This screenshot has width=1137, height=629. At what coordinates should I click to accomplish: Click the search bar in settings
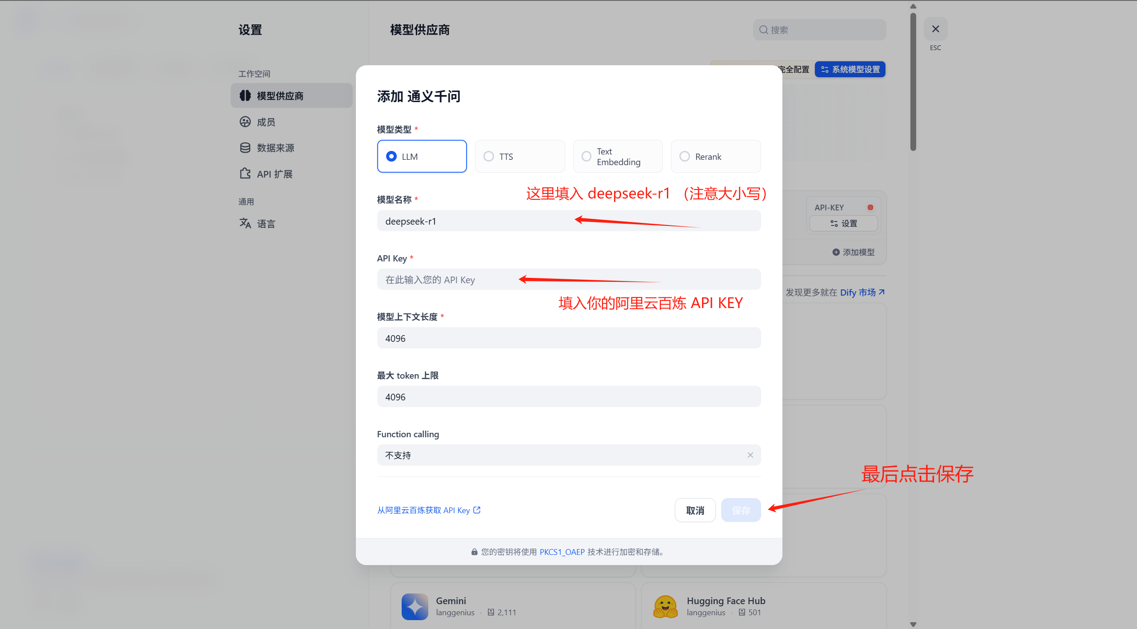point(818,30)
